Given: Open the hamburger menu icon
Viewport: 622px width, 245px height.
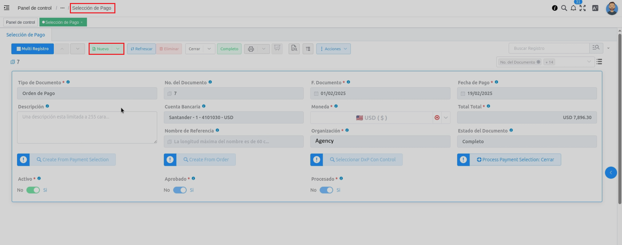Looking at the screenshot, I should (7, 8).
